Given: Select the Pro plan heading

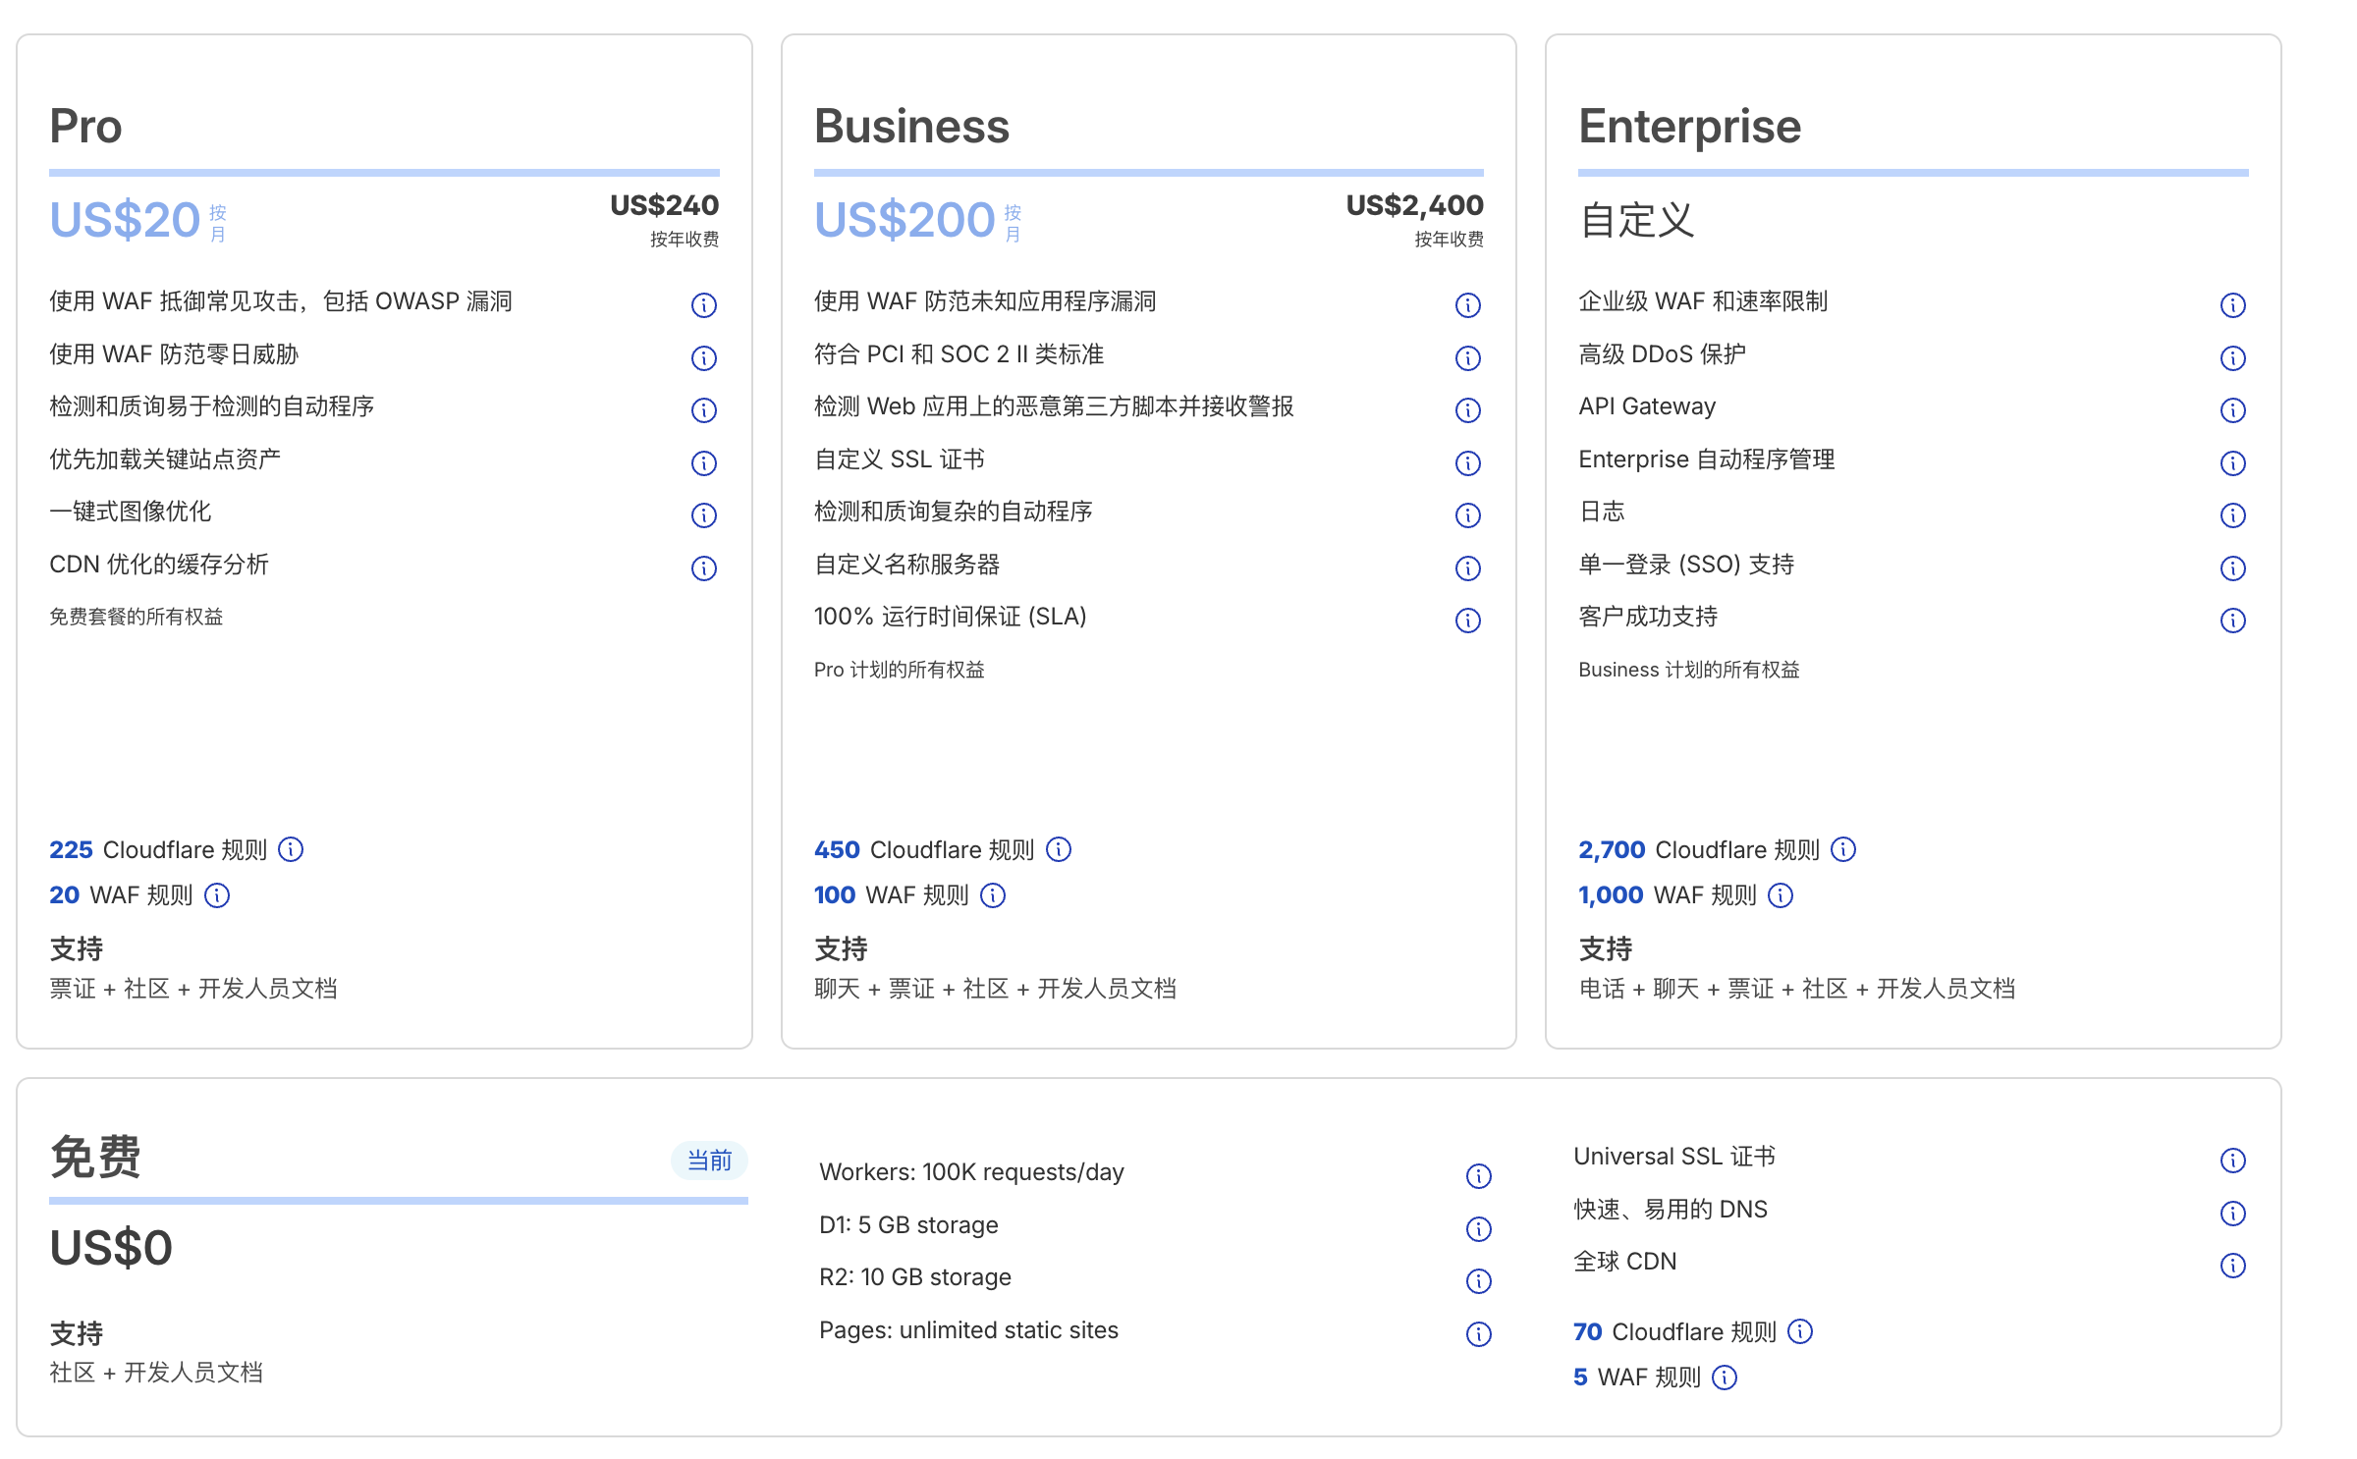Looking at the screenshot, I should pos(86,126).
